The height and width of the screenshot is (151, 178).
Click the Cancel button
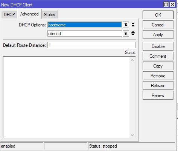click(158, 25)
